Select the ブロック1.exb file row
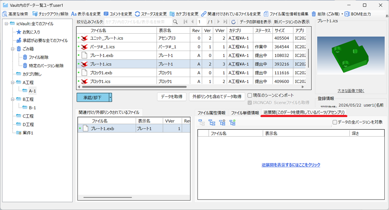This screenshot has width=389, height=210. point(191,73)
